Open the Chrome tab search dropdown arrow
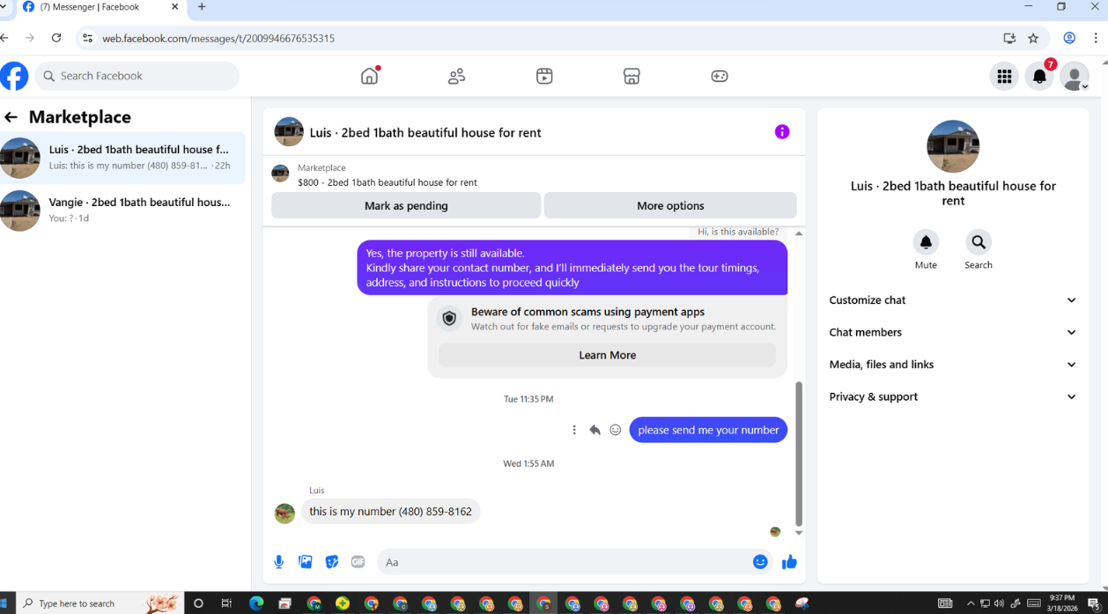This screenshot has width=1108, height=614. (4, 7)
